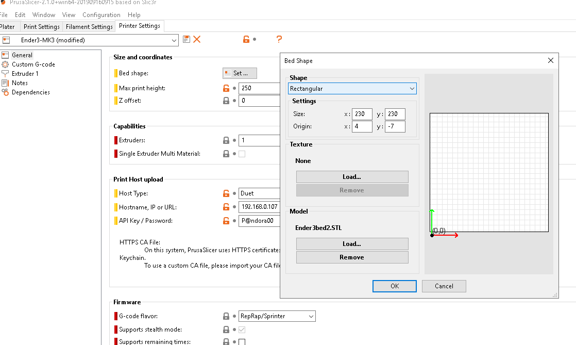Open the orange question mark help icon
This screenshot has width=576, height=345.
tap(279, 39)
